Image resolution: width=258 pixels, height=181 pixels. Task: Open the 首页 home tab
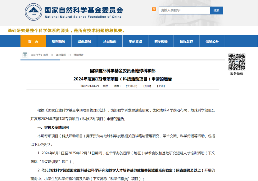[x=33, y=41]
